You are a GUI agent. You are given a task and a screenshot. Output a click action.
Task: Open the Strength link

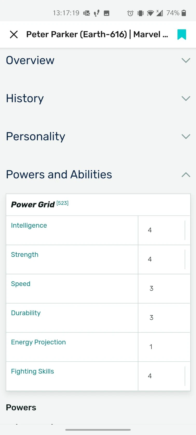(x=25, y=255)
